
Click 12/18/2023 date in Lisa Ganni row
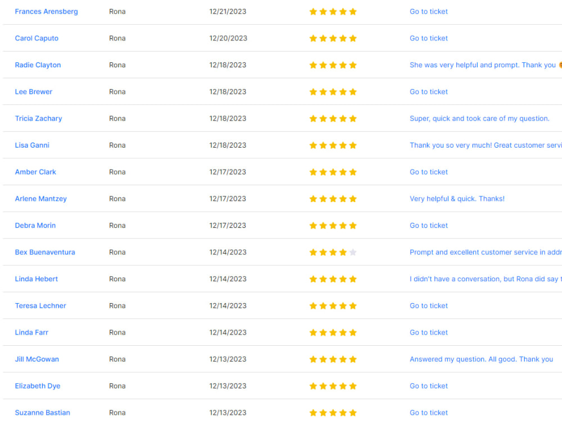(x=228, y=145)
